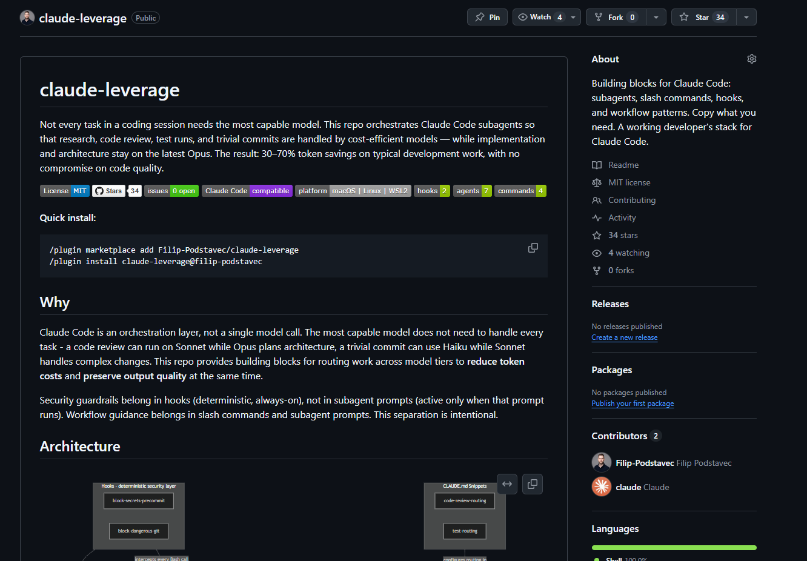Open the Activity link
The height and width of the screenshot is (561, 807).
click(x=622, y=217)
